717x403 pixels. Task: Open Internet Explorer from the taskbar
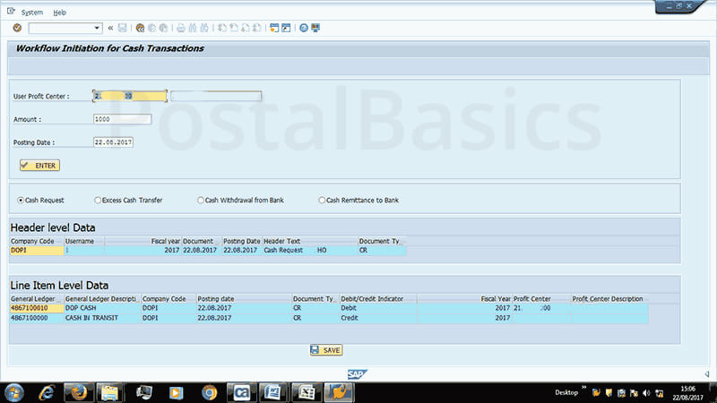click(x=46, y=391)
